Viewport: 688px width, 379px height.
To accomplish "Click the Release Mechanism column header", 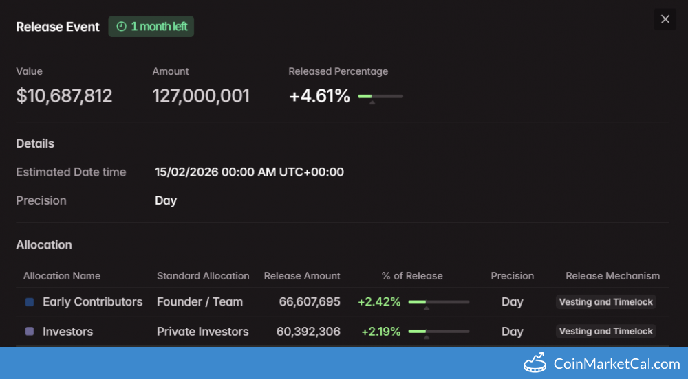I will click(x=612, y=276).
